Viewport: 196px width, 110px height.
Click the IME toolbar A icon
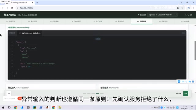pyautogui.click(x=190, y=82)
